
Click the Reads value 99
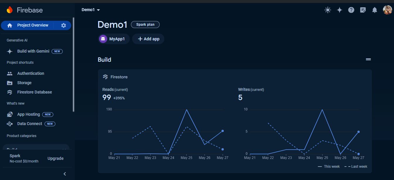107,98
